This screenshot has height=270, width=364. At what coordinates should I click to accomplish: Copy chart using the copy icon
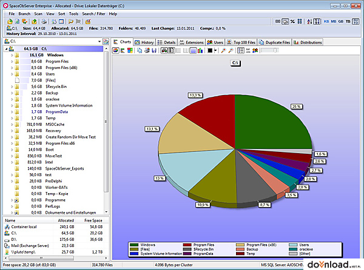pyautogui.click(x=140, y=50)
